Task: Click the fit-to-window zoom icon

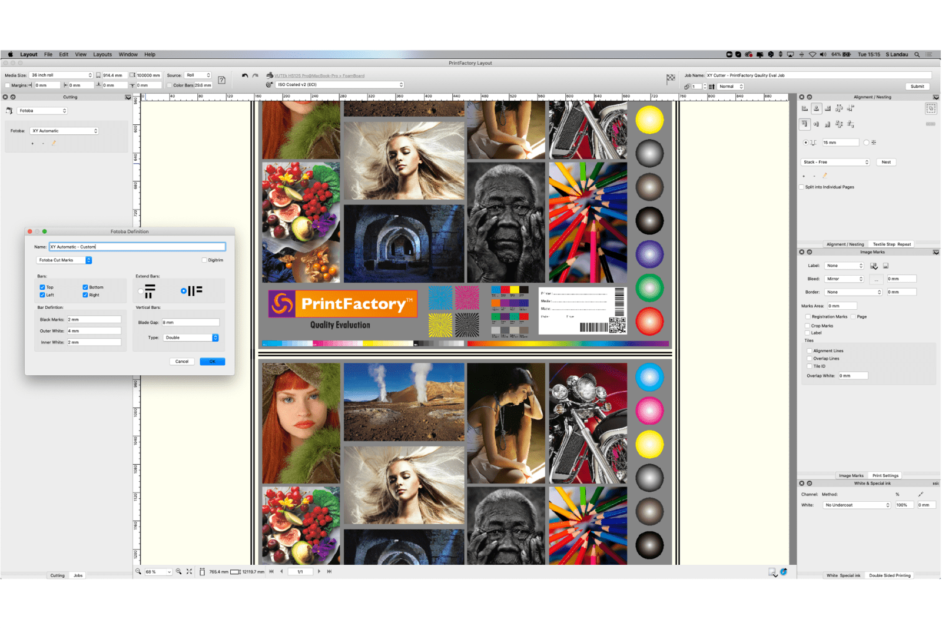Action: [189, 571]
